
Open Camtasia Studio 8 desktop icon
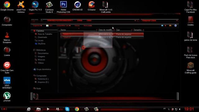tap(49, 7)
